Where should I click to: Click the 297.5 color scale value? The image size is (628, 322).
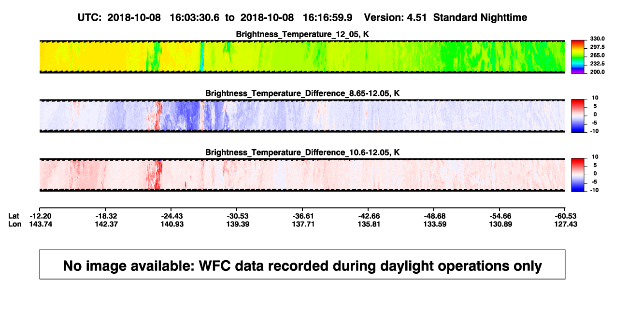pyautogui.click(x=597, y=47)
